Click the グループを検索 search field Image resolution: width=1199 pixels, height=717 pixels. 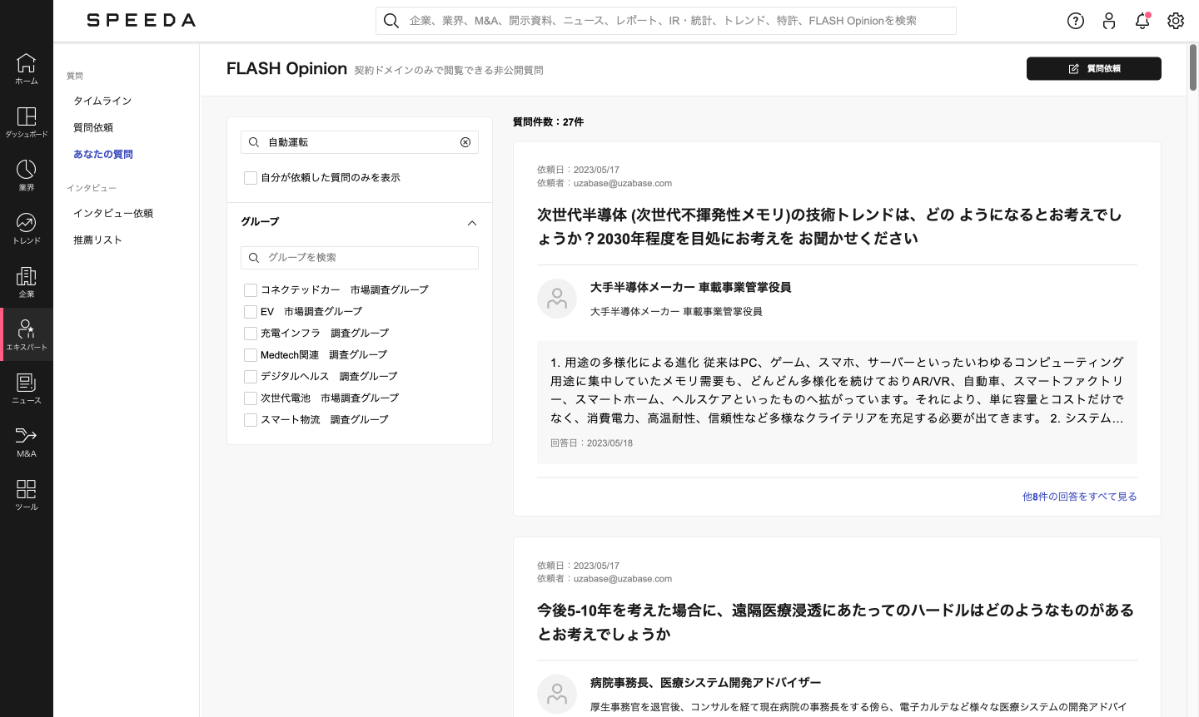tap(358, 258)
